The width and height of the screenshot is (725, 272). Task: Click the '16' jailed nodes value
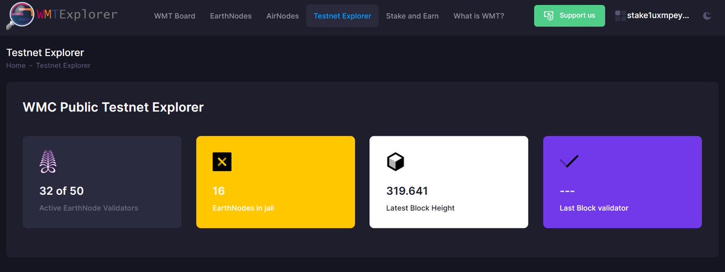point(219,191)
